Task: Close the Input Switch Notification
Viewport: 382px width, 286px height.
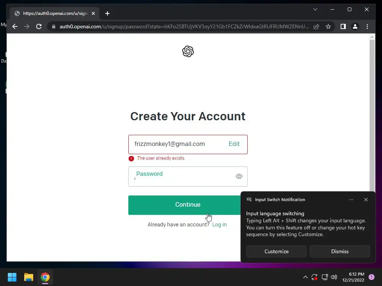Action: point(366,200)
